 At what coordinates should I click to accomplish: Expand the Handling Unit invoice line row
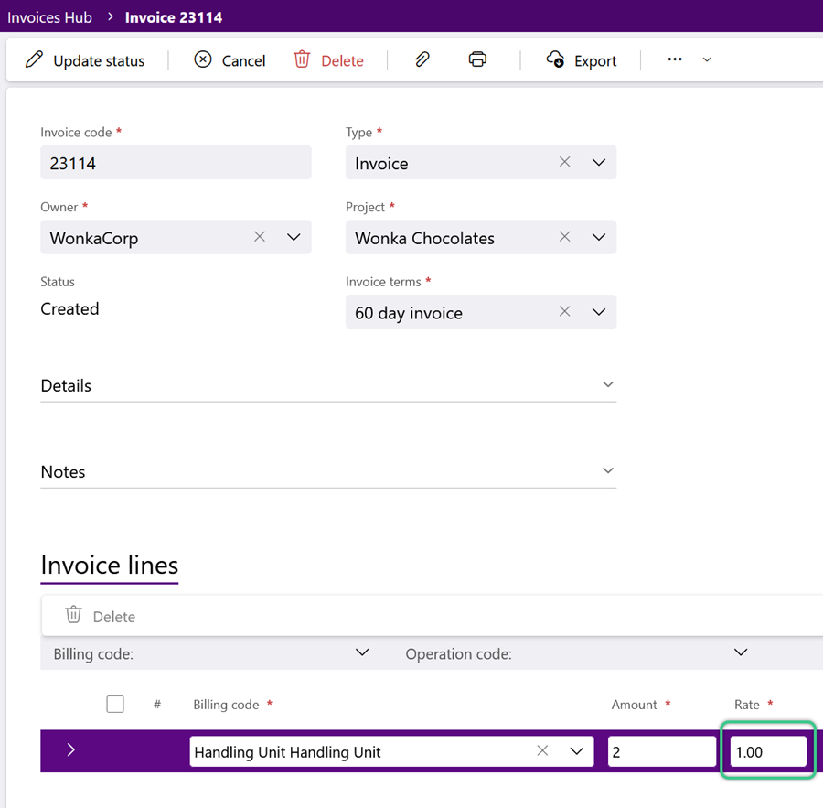point(71,749)
